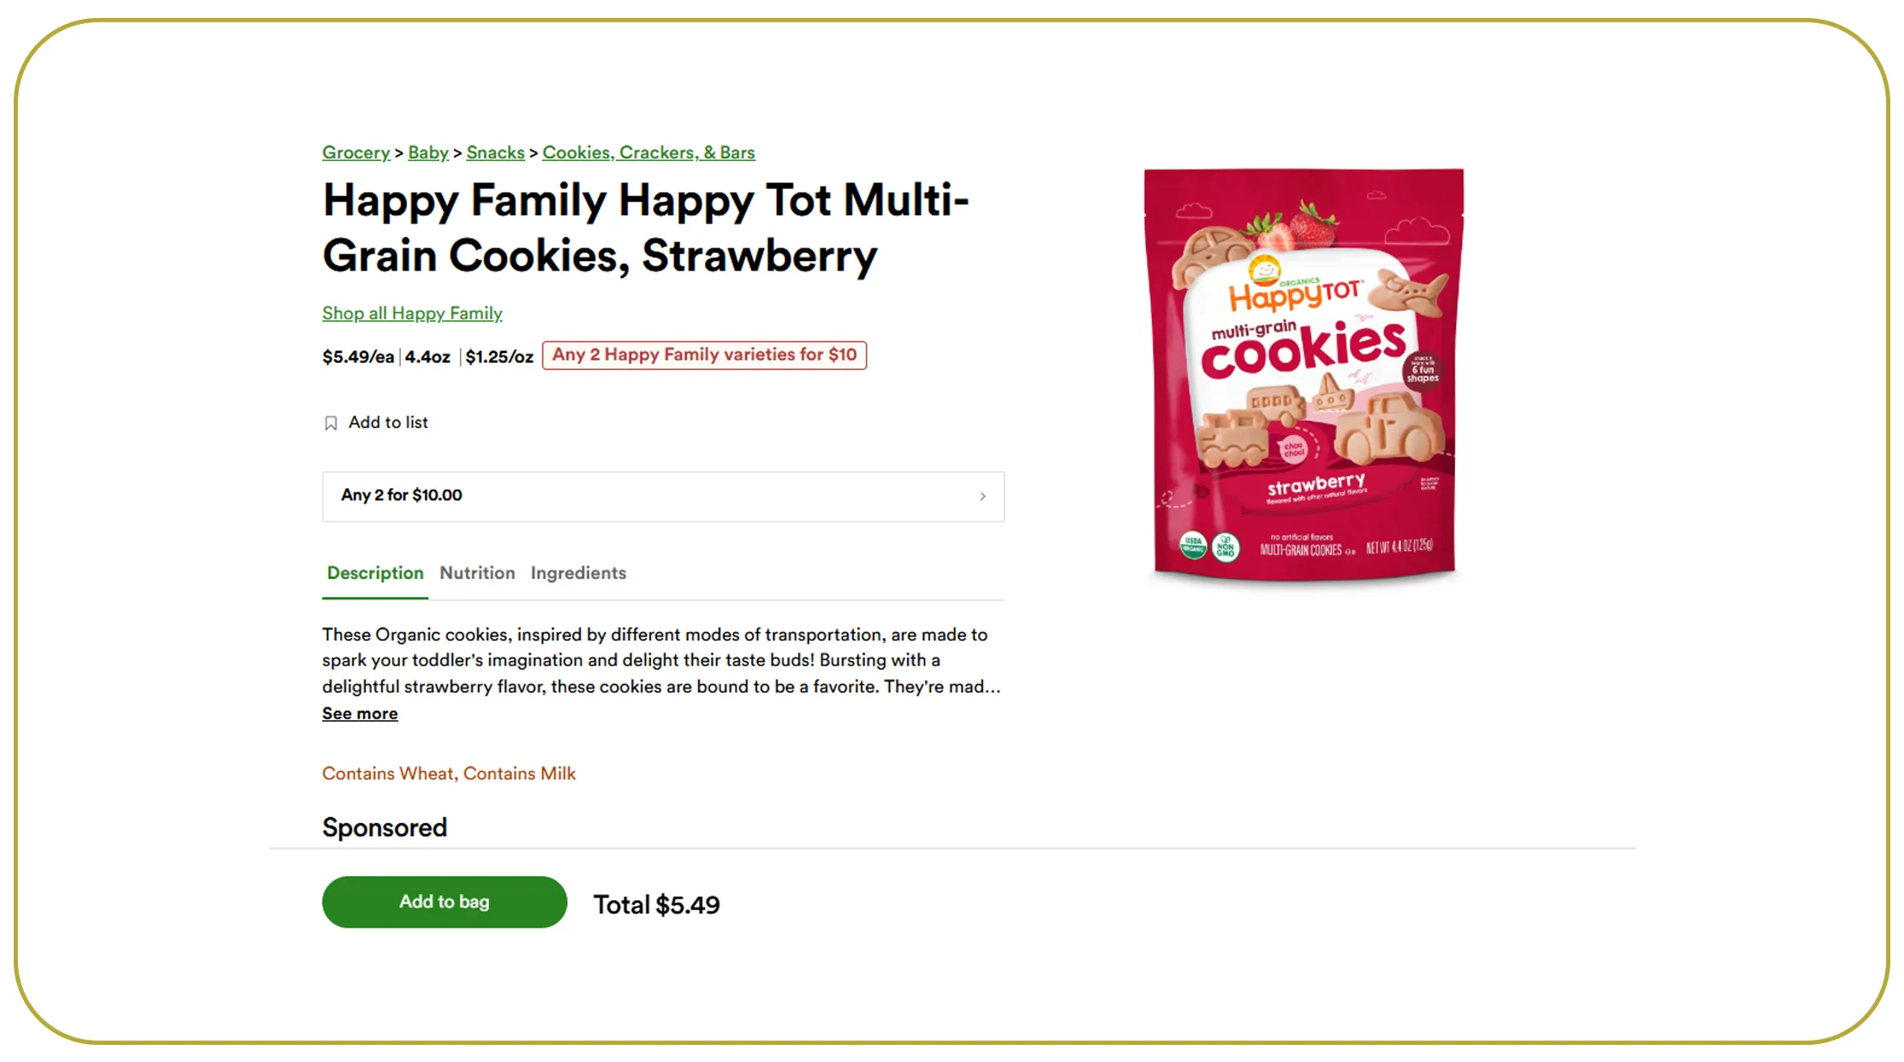Navigate to the Baby breadcrumb category
This screenshot has height=1062, width=1904.
pos(427,152)
